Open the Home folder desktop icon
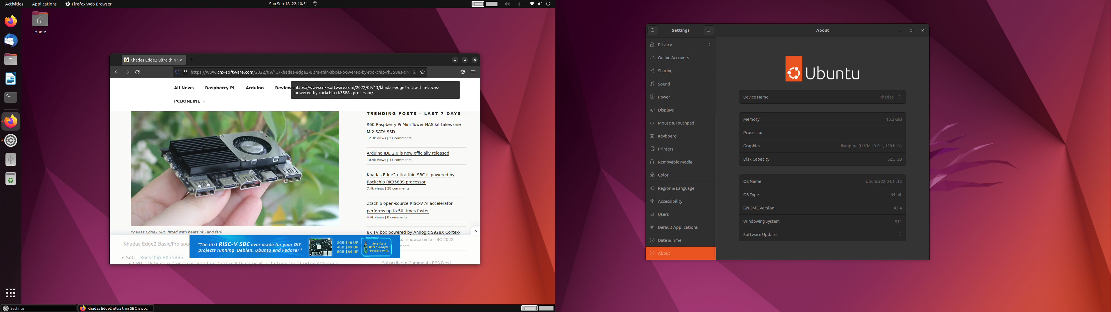The width and height of the screenshot is (1111, 312). click(40, 23)
